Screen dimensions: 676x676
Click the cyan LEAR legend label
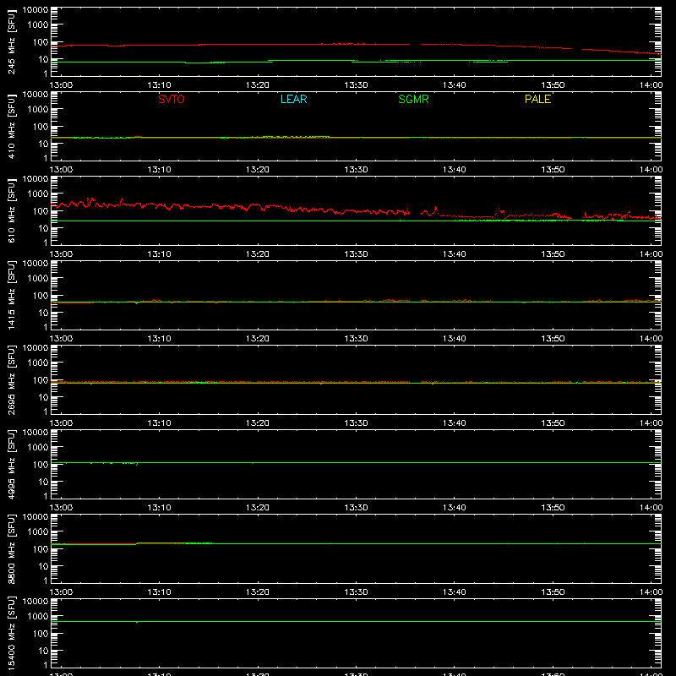point(293,99)
